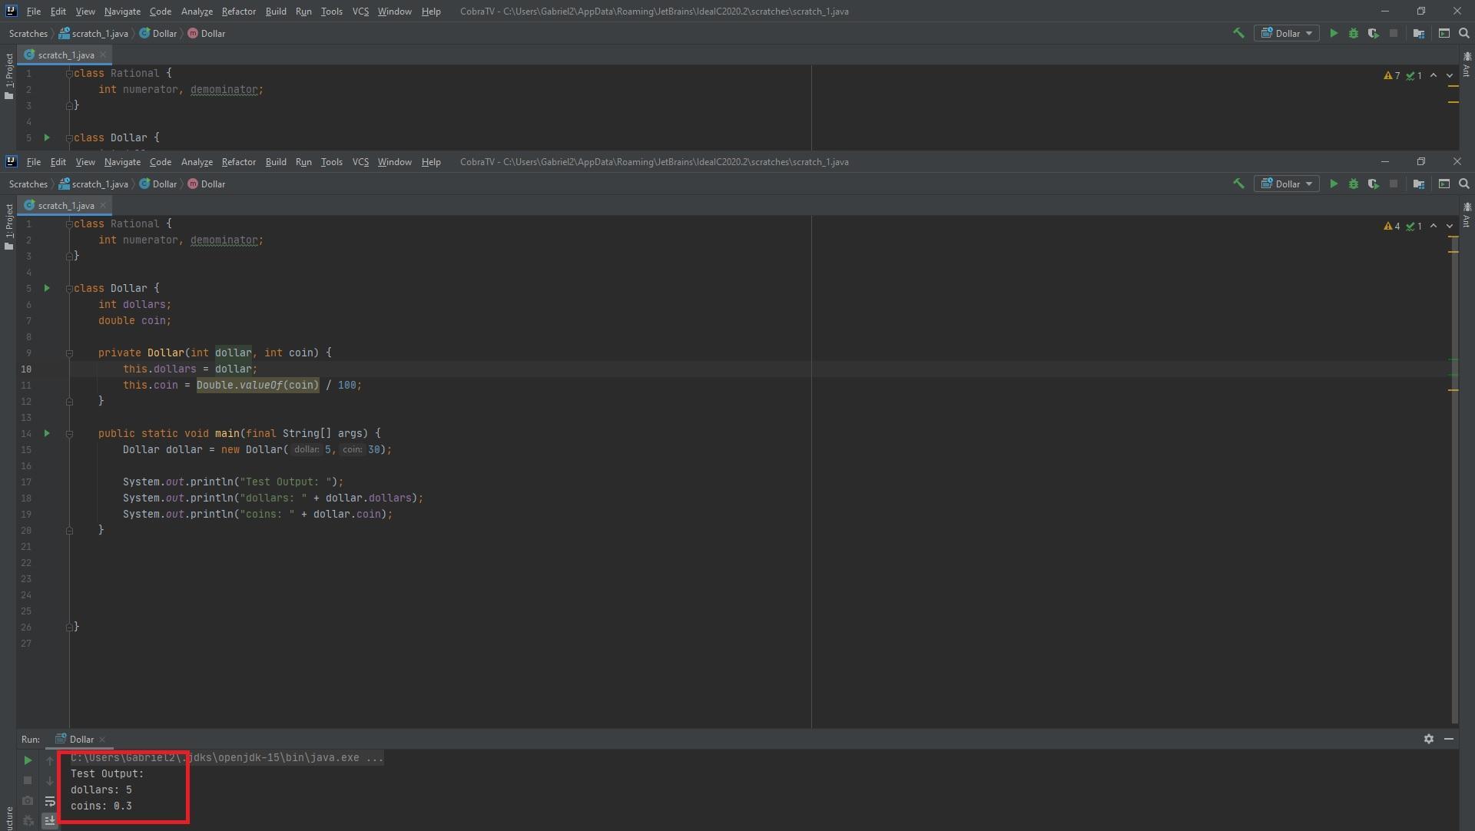Image resolution: width=1475 pixels, height=831 pixels.
Task: Run with coverage in lower window toolbar
Action: pyautogui.click(x=1373, y=184)
